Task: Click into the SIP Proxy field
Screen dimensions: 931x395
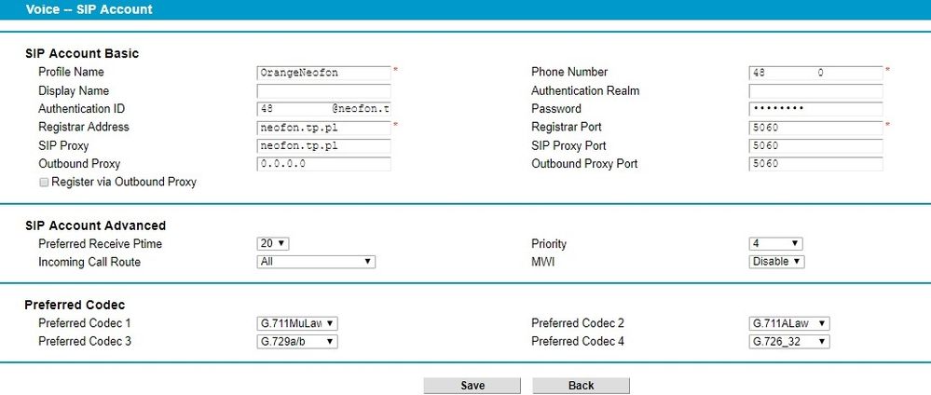Action: 323,146
